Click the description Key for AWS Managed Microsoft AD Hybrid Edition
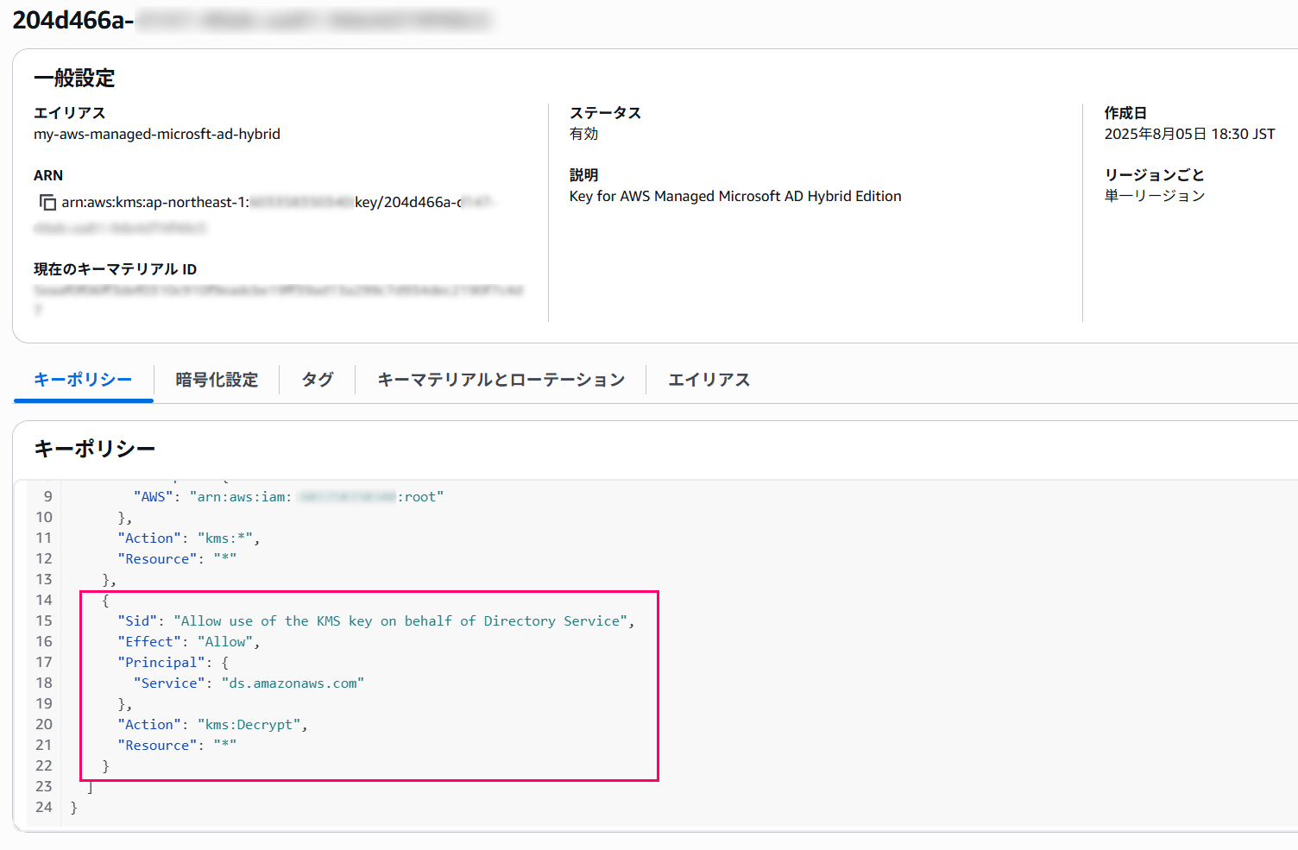The image size is (1298, 850). (735, 196)
